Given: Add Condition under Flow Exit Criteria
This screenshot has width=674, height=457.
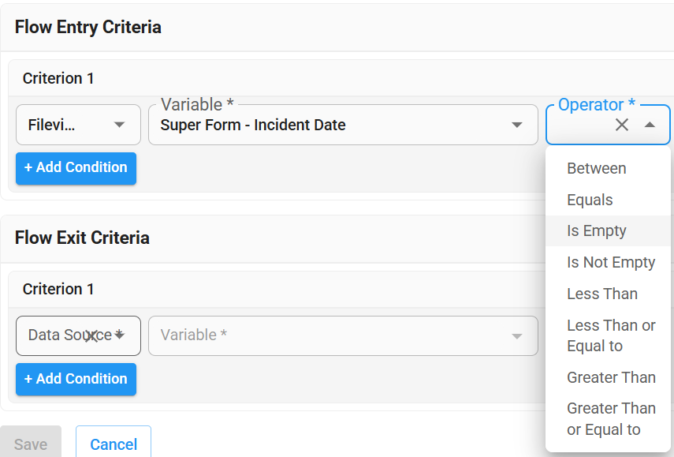Looking at the screenshot, I should tap(76, 379).
